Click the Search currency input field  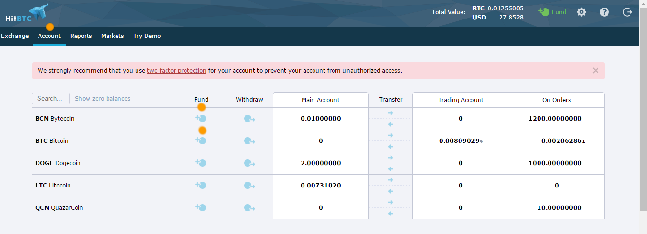click(x=51, y=98)
